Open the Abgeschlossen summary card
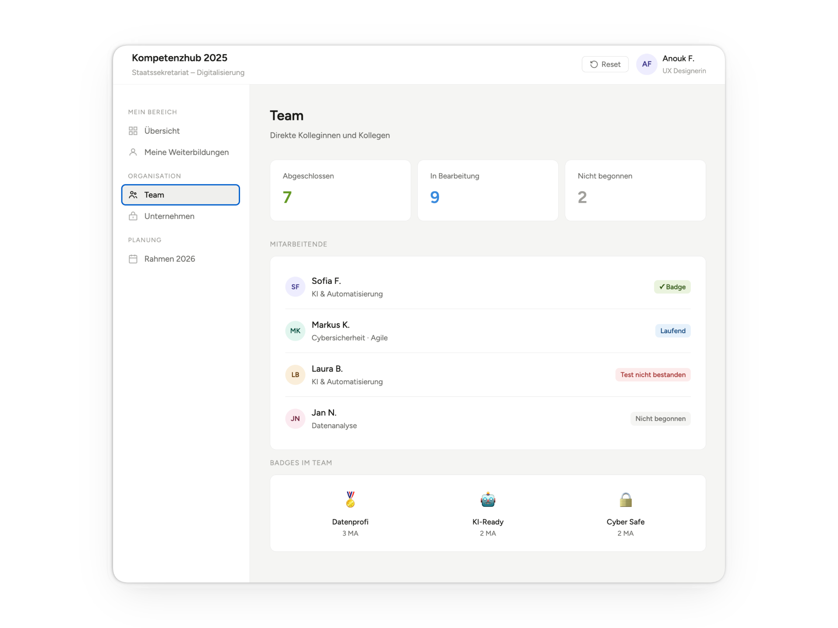The width and height of the screenshot is (838, 628). click(x=340, y=191)
